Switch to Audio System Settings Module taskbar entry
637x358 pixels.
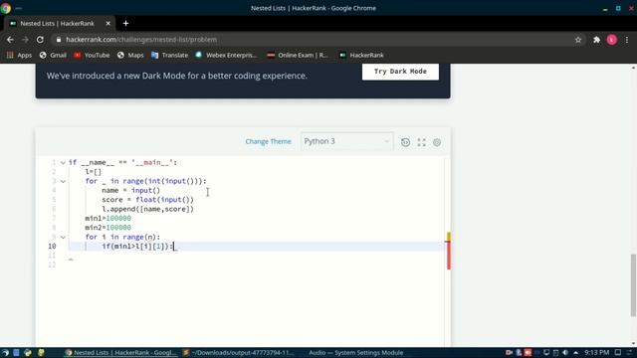click(356, 353)
